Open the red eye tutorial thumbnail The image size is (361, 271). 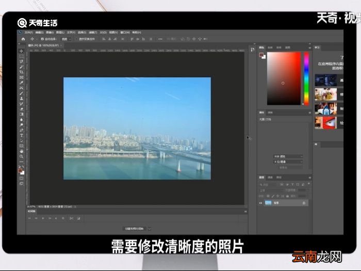click(x=325, y=123)
